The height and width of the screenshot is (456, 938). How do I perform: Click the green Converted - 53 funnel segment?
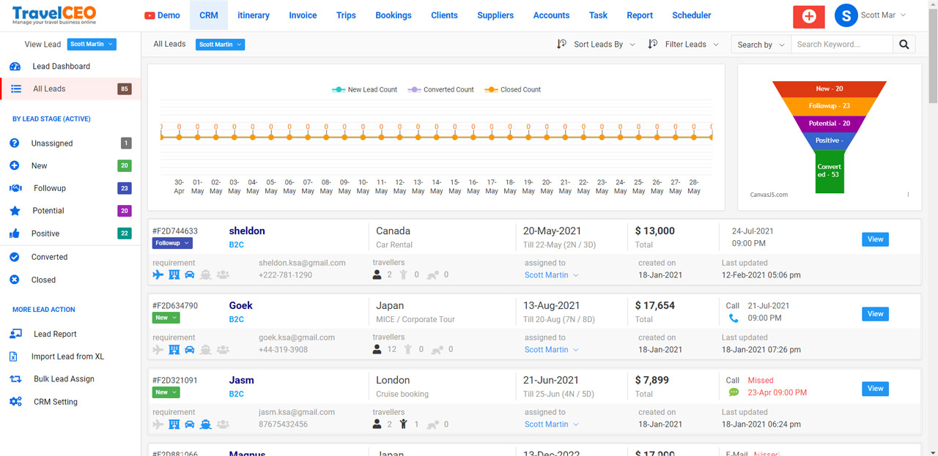(x=830, y=172)
